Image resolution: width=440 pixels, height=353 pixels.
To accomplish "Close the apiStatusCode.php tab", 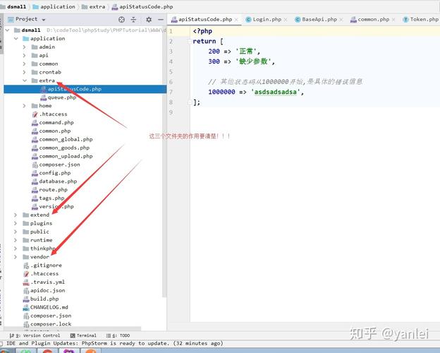I will point(236,20).
